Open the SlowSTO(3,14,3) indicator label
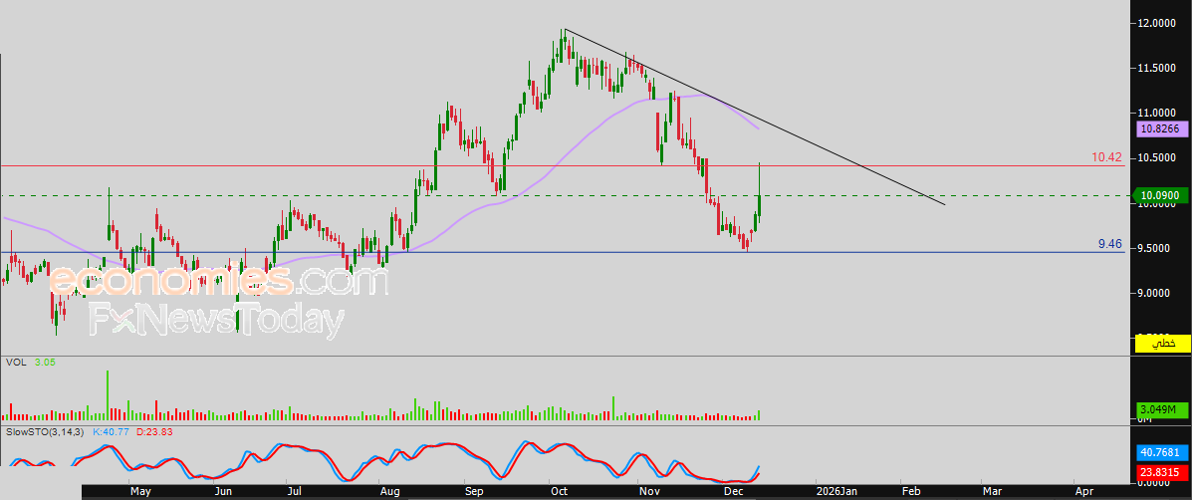This screenshot has width=1192, height=500. [47, 431]
